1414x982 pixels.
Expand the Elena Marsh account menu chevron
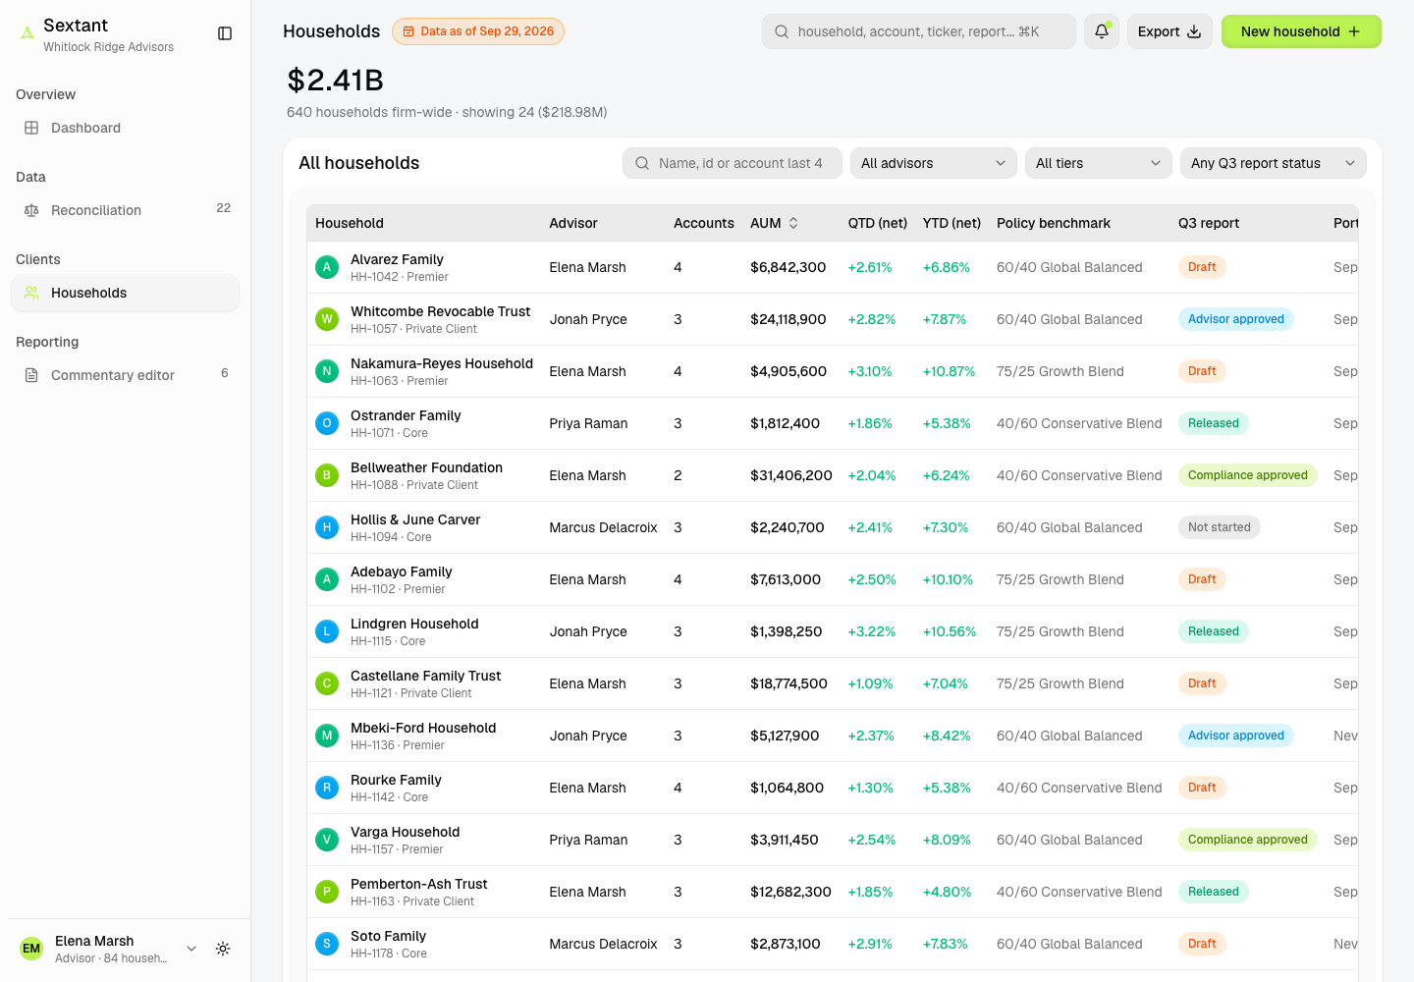pos(191,949)
